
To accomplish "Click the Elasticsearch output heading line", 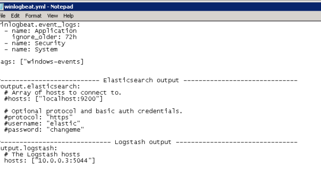I will pyautogui.click(x=148, y=80).
